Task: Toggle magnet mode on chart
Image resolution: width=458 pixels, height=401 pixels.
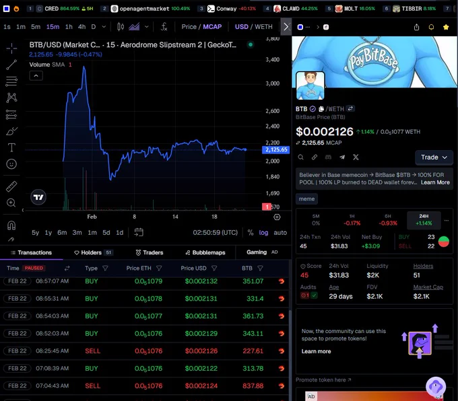Action: tap(11, 225)
